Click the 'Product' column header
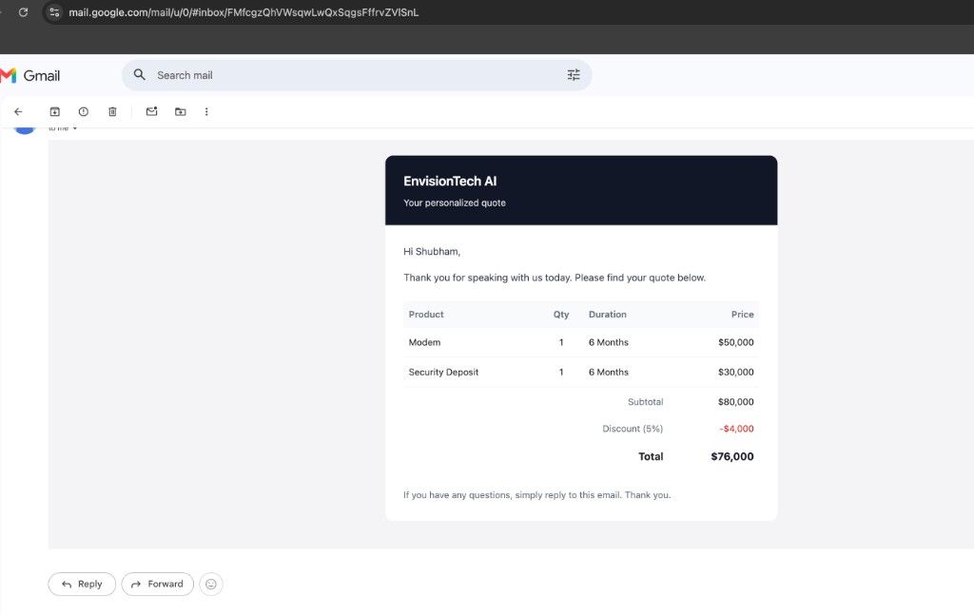This screenshot has width=974, height=615. tap(426, 315)
